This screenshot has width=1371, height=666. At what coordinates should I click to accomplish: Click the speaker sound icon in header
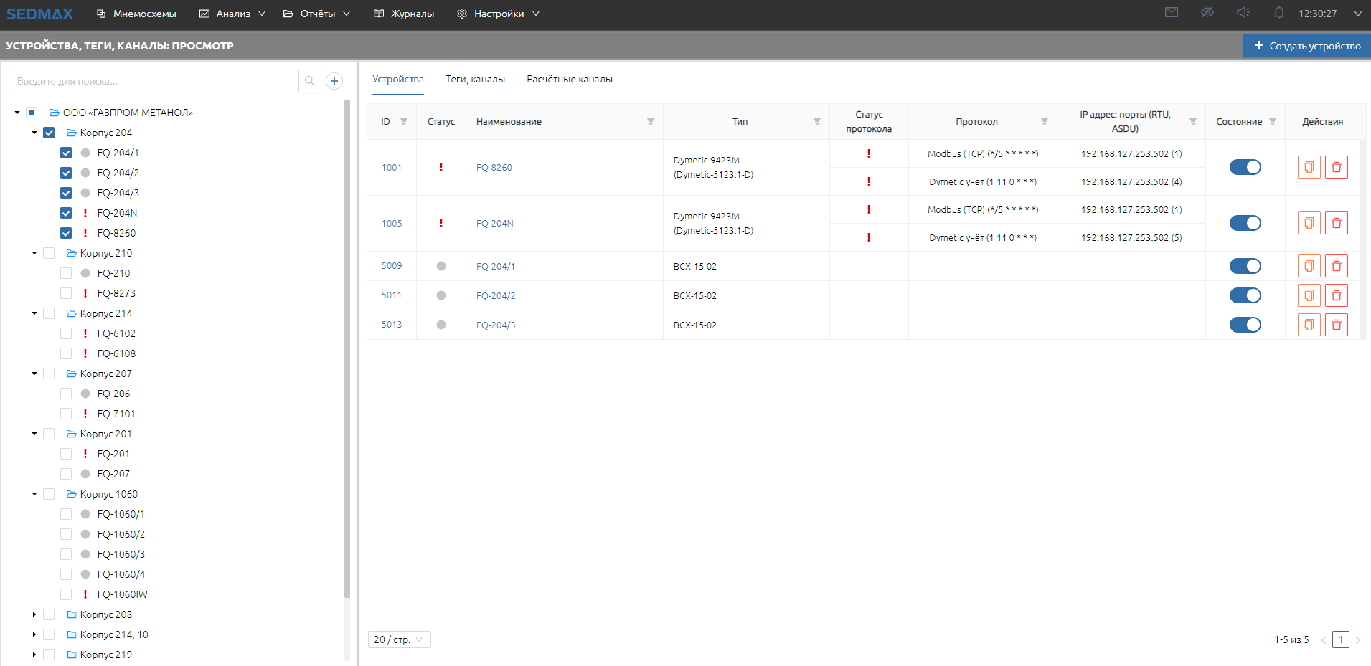point(1243,13)
